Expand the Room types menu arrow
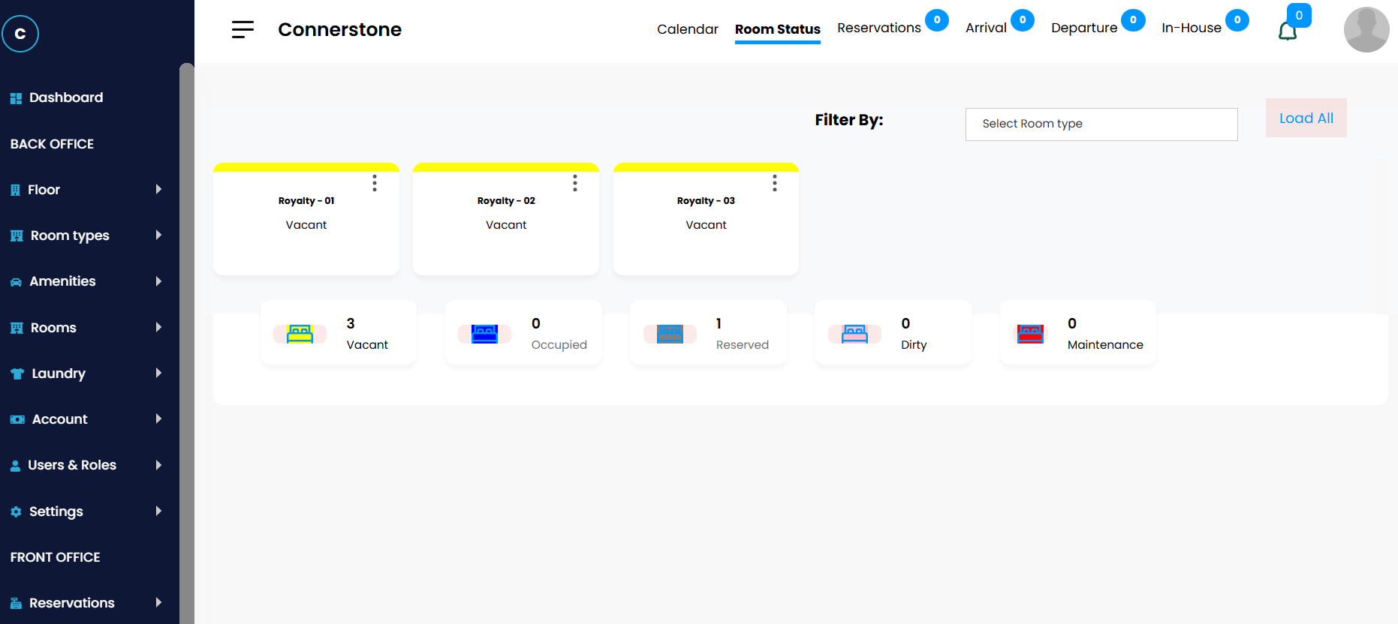1398x624 pixels. 158,235
